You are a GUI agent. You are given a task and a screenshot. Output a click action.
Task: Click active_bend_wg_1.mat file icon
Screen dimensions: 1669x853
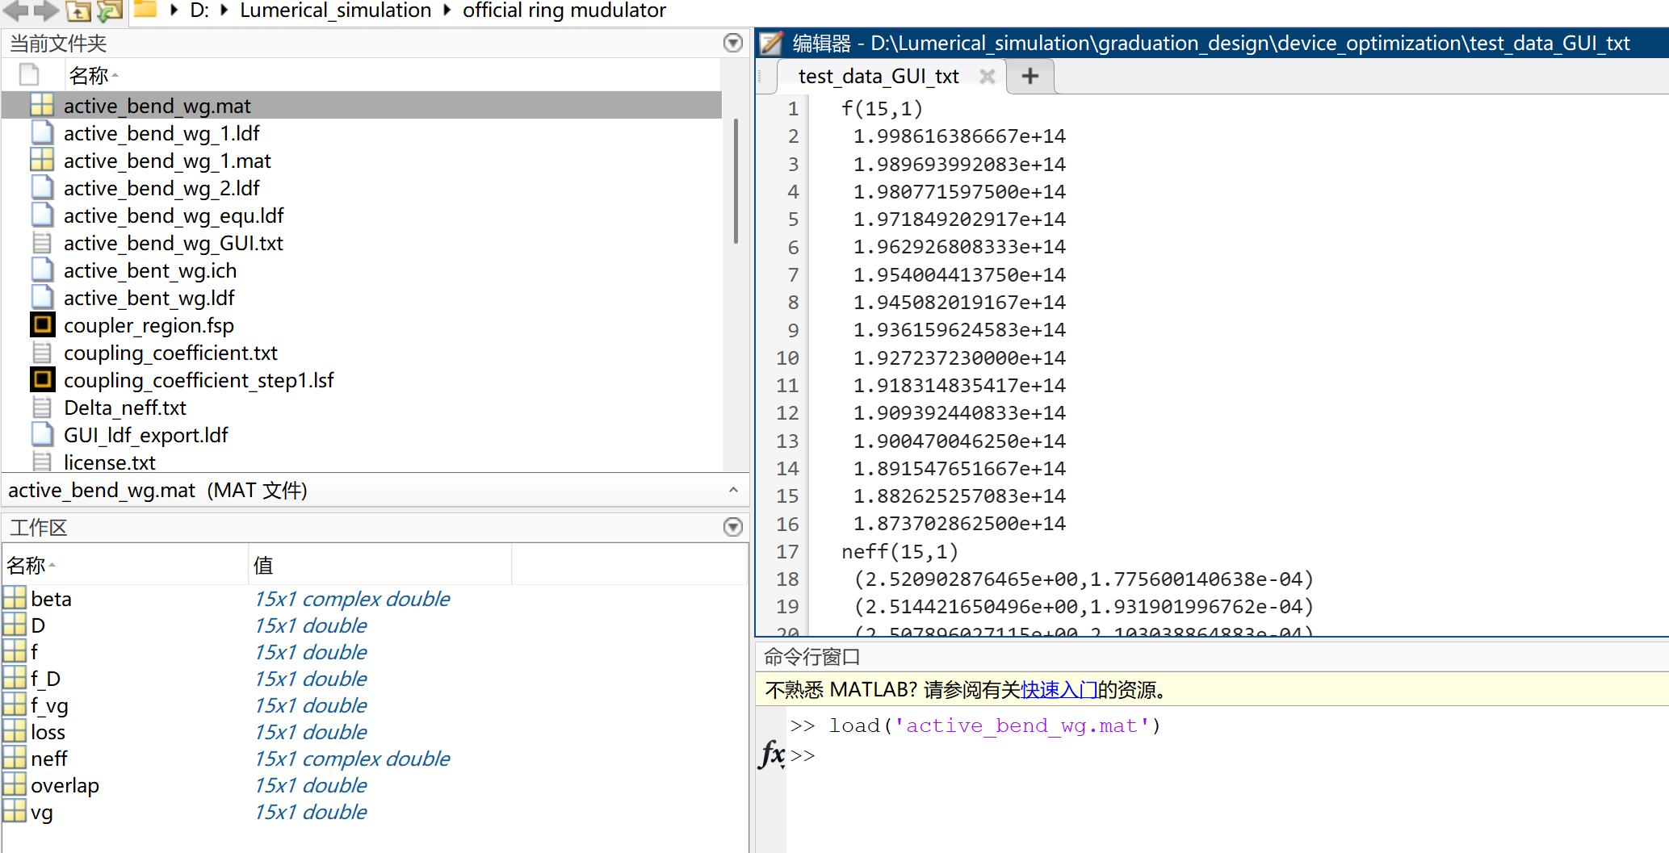(x=42, y=161)
